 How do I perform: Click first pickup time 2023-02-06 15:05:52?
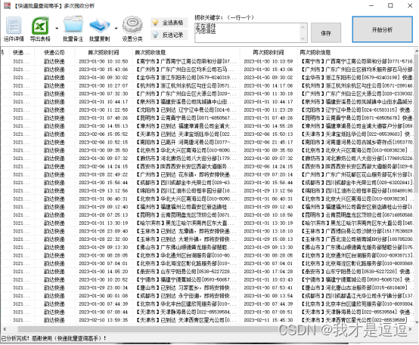(x=104, y=134)
